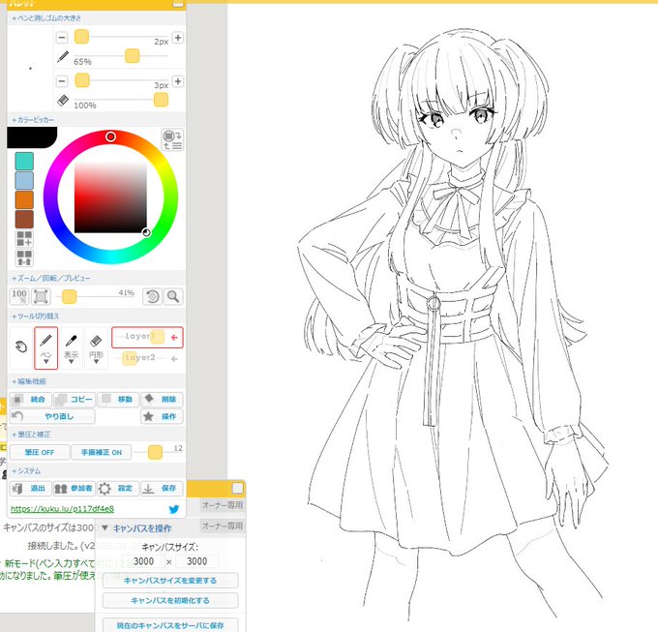Collapse the カラーピッカー section header
This screenshot has height=632, width=658.
[x=33, y=120]
